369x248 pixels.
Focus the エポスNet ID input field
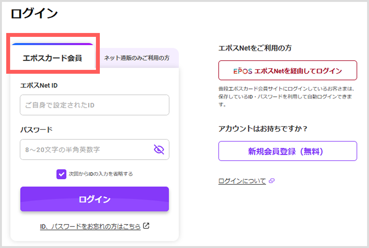[x=94, y=105]
